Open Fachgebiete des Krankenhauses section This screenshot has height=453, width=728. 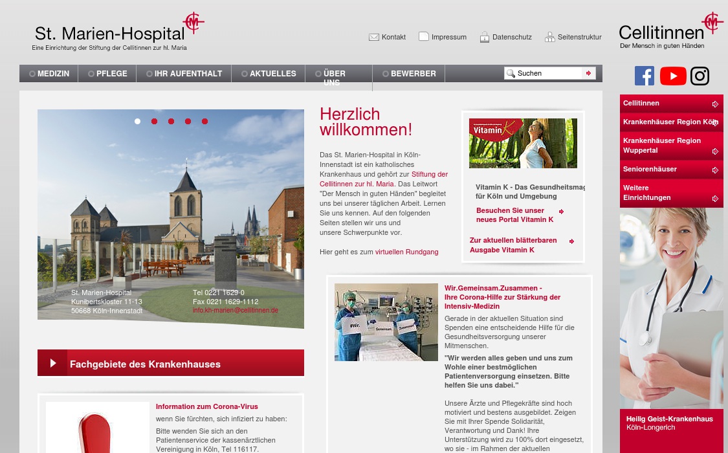point(145,364)
